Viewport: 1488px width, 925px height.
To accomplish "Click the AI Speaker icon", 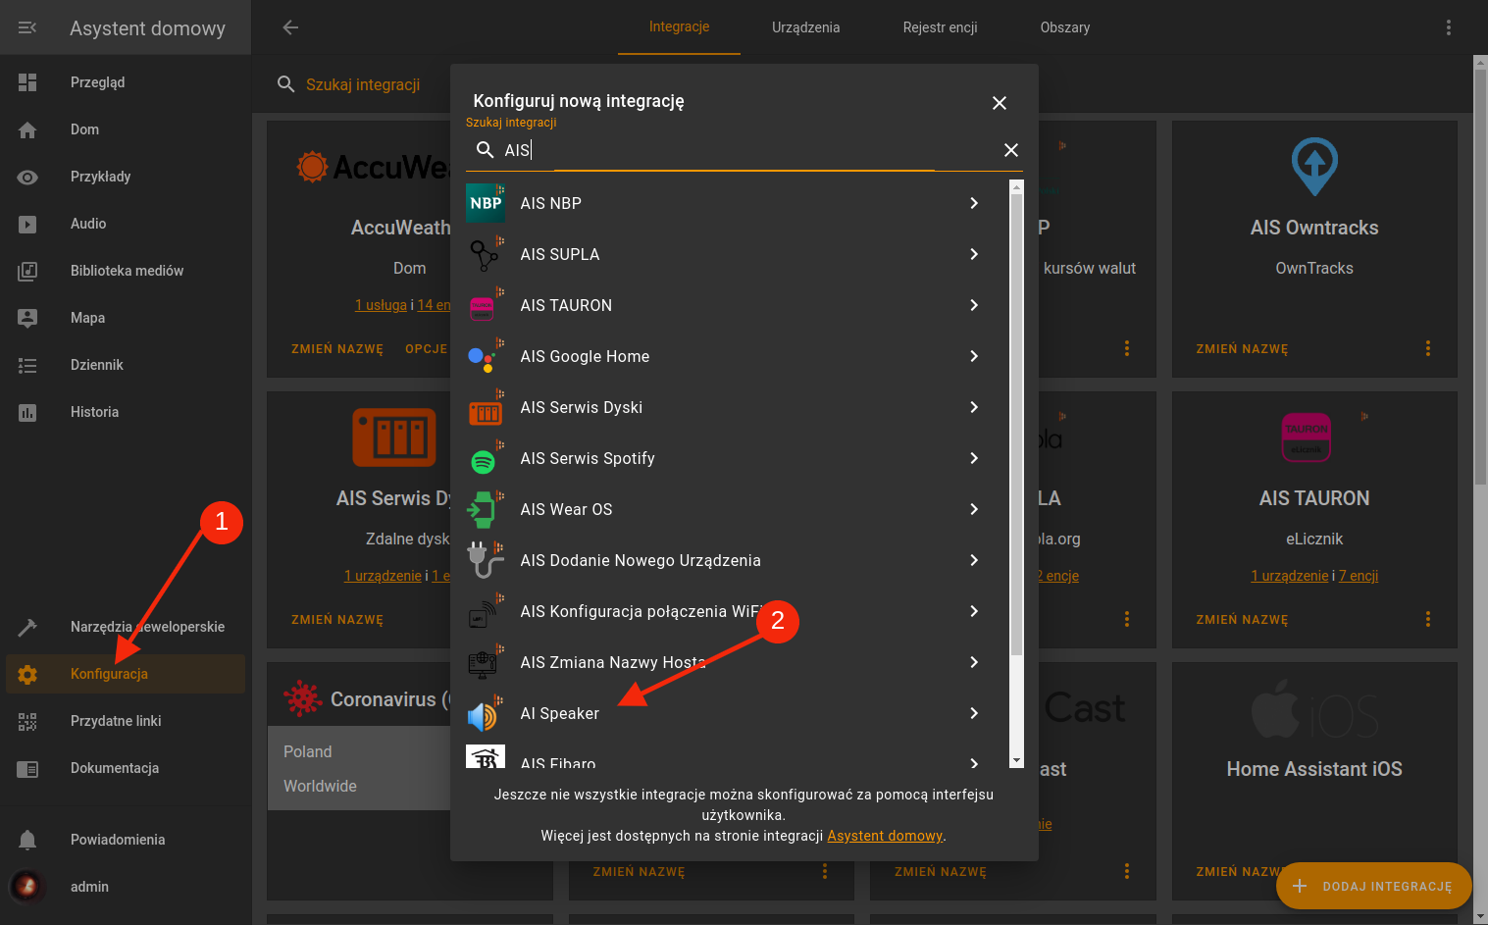I will click(x=486, y=713).
